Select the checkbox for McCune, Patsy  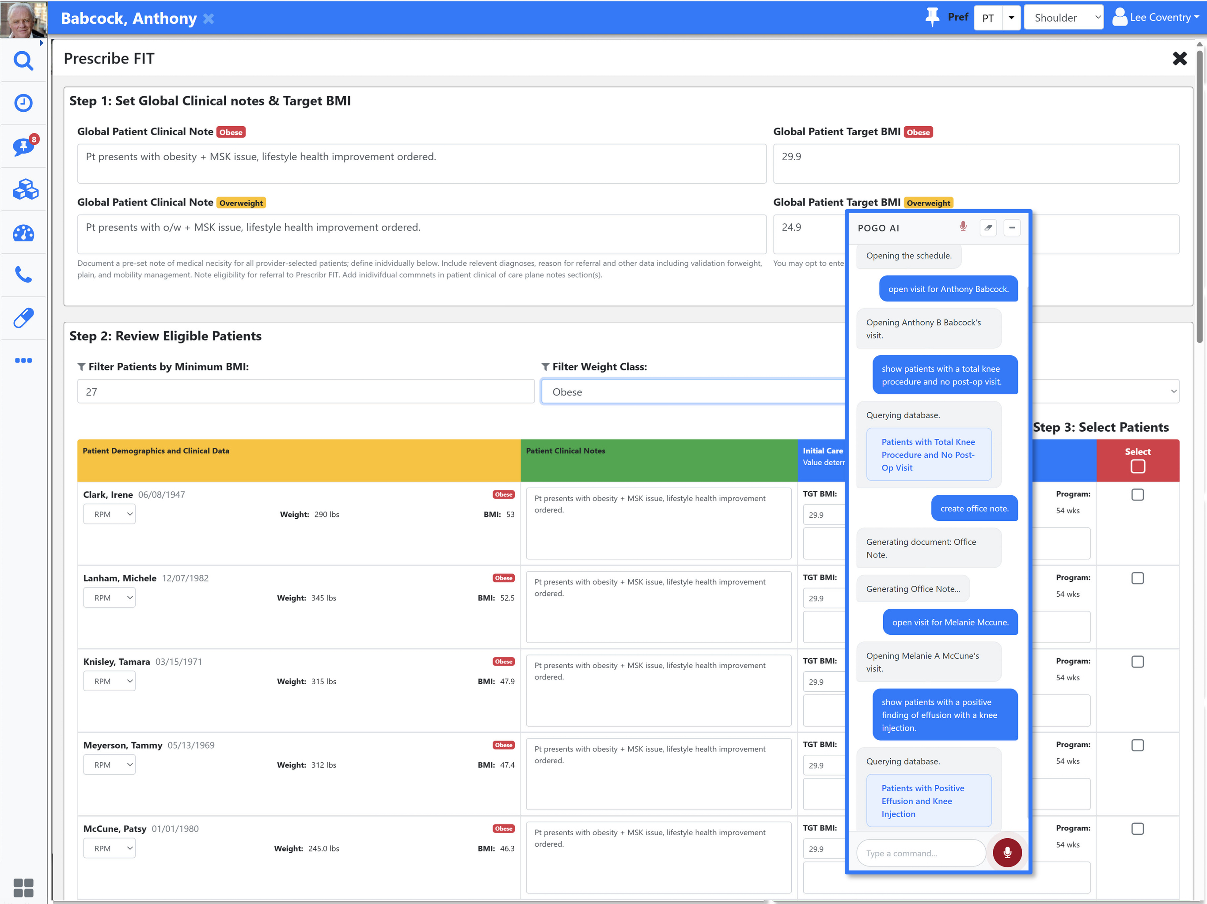pyautogui.click(x=1138, y=828)
